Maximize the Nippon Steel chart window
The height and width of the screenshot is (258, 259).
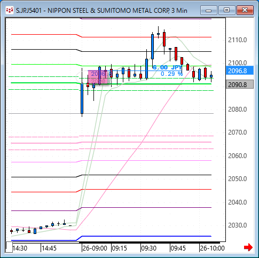click(x=226, y=10)
